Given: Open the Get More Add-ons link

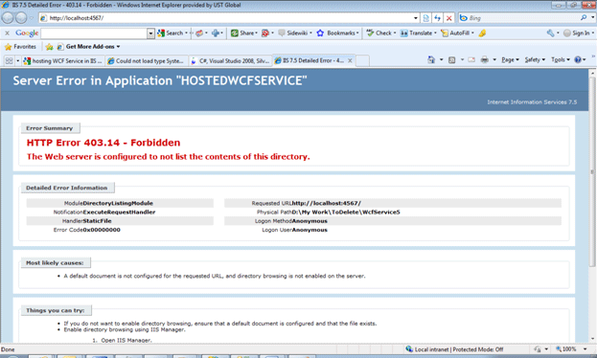Looking at the screenshot, I should coord(88,47).
